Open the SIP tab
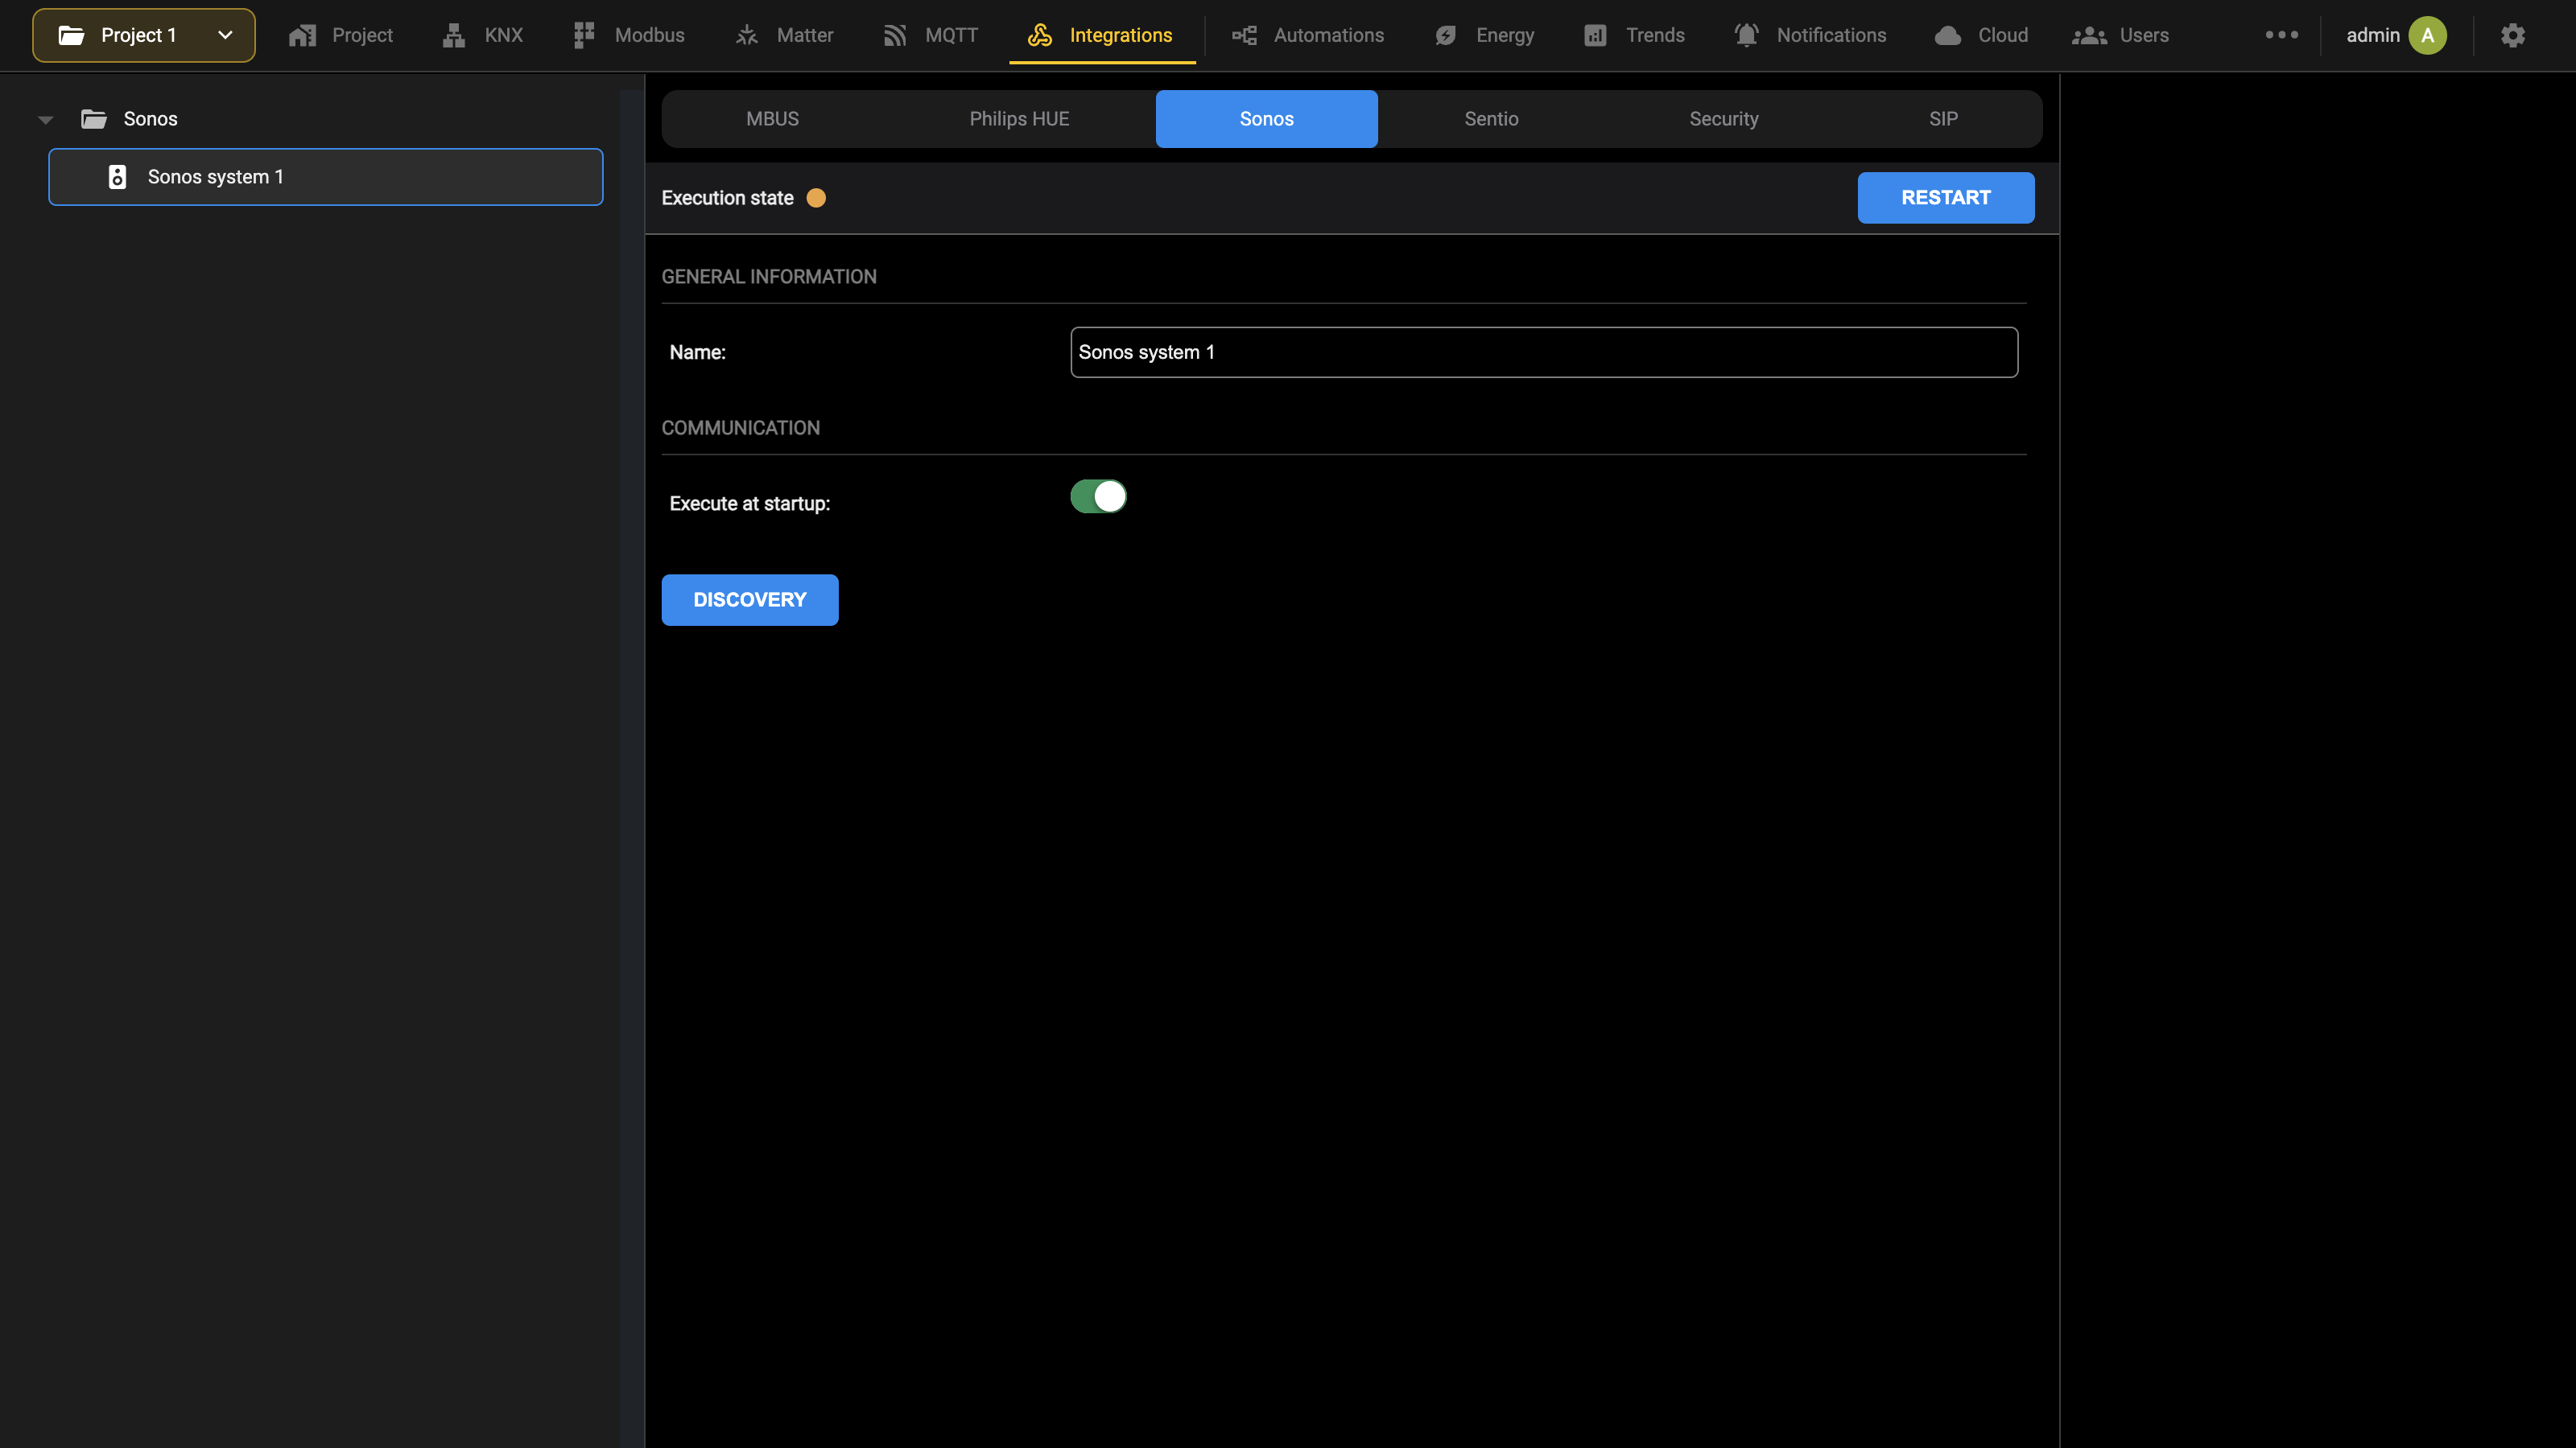This screenshot has height=1448, width=2576. [1943, 119]
